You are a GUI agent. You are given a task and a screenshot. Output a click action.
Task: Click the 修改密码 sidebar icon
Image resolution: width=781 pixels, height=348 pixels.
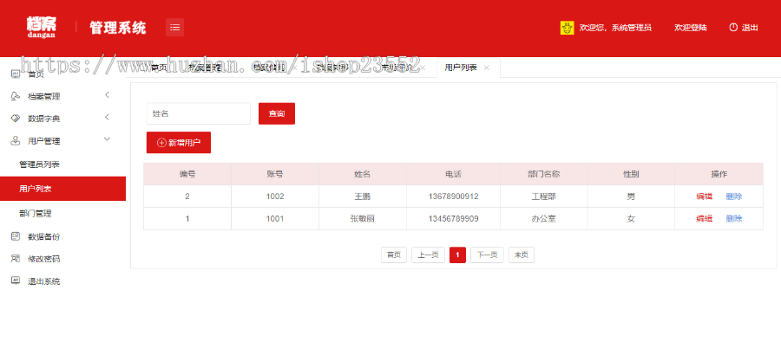tap(15, 259)
